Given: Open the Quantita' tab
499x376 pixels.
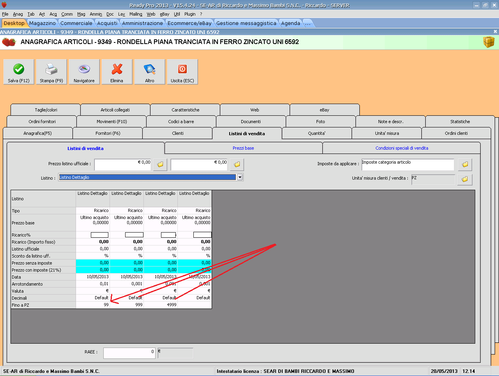Looking at the screenshot, I should (317, 133).
